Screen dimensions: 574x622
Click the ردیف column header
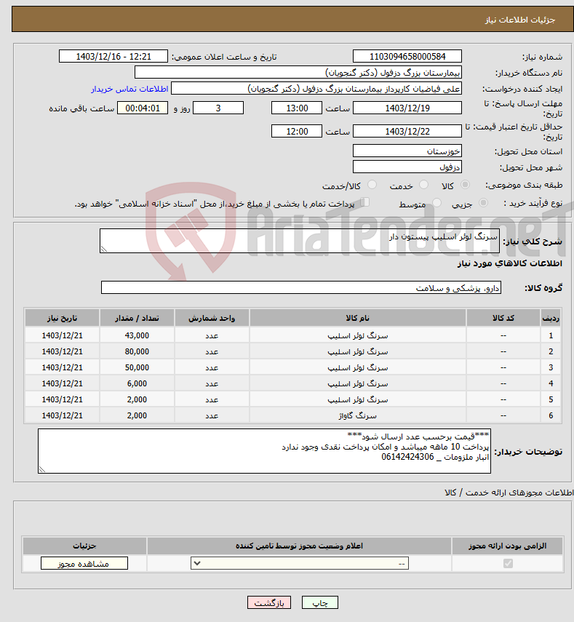(551, 318)
